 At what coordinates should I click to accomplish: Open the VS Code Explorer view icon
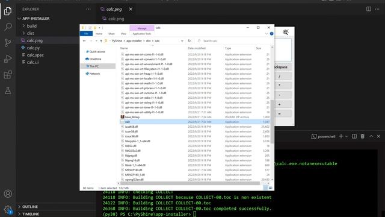(8, 11)
